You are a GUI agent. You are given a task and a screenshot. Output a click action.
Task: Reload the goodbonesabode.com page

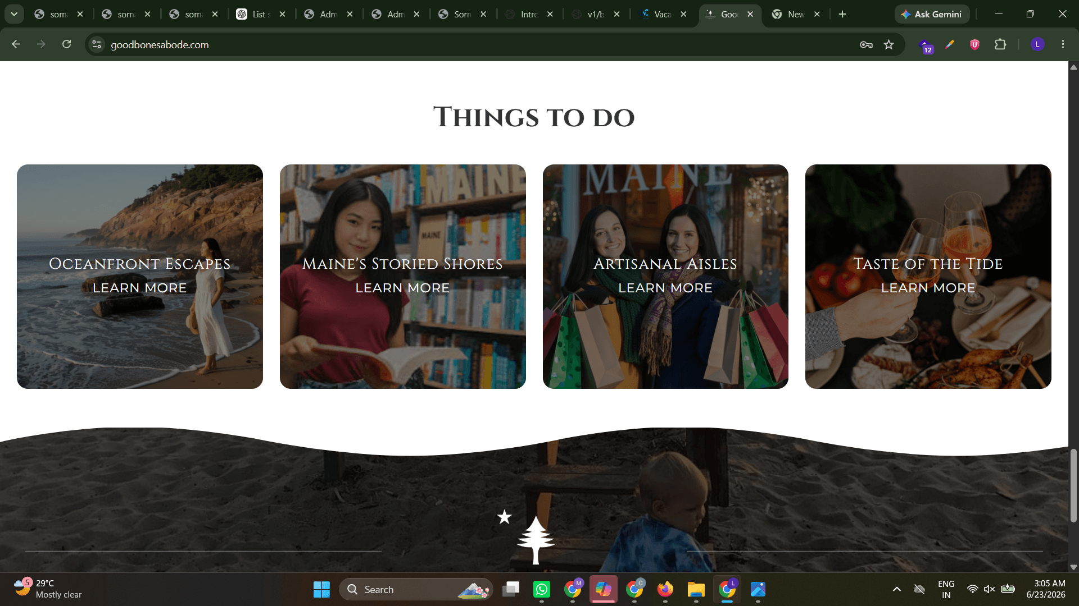(x=66, y=44)
